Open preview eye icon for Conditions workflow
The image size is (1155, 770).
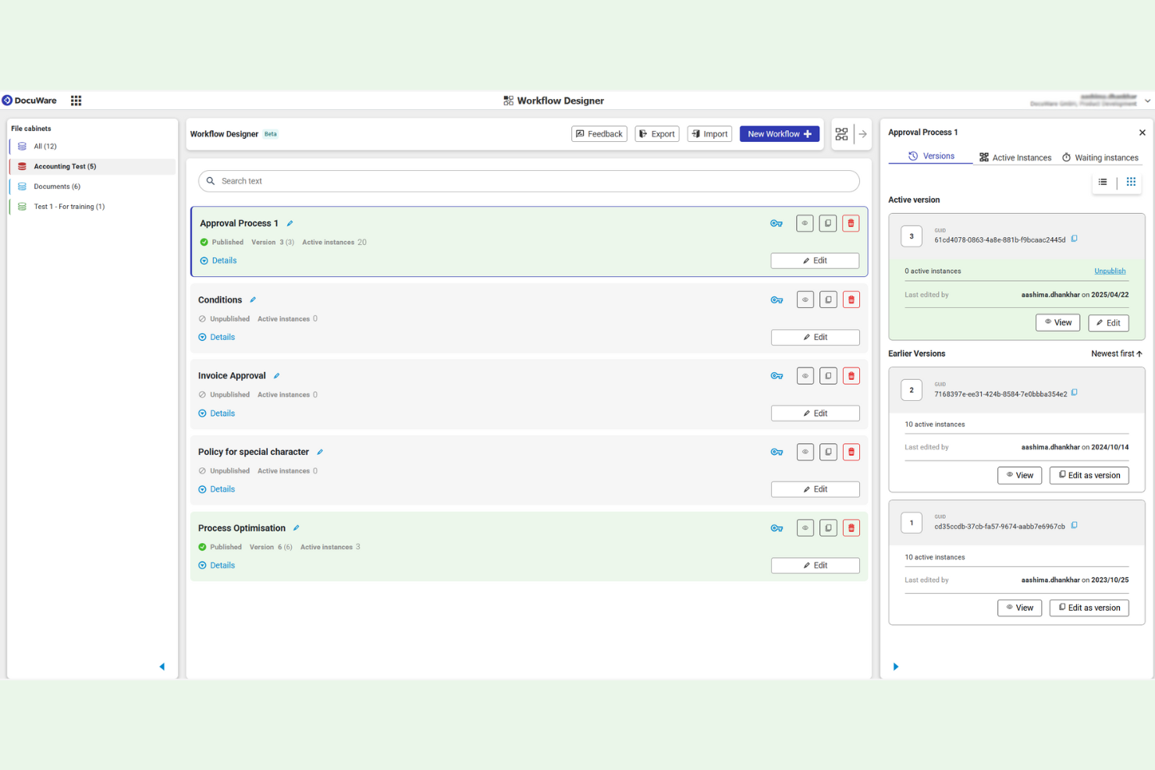click(x=805, y=299)
